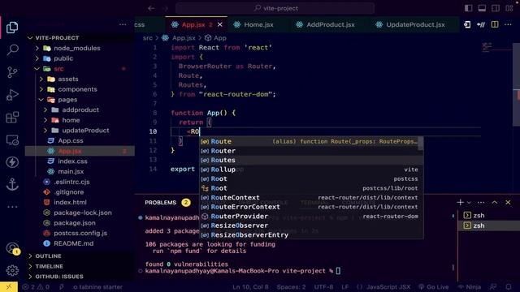Open customize layout icon
The width and height of the screenshot is (520, 292).
[x=509, y=8]
